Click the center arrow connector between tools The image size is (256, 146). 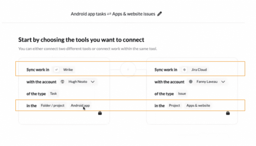pyautogui.click(x=128, y=70)
